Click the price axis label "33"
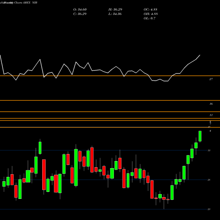This screenshot has height=220, width=220. click(x=209, y=150)
